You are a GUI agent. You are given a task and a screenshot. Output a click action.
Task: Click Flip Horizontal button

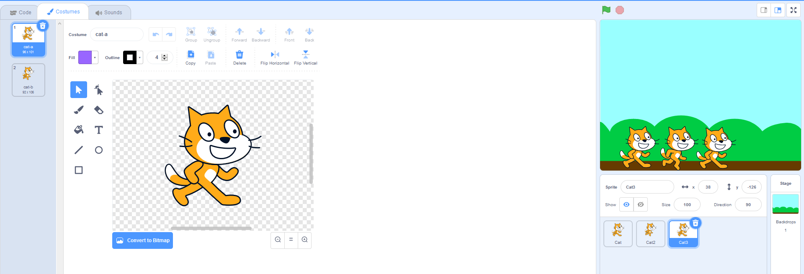click(275, 57)
